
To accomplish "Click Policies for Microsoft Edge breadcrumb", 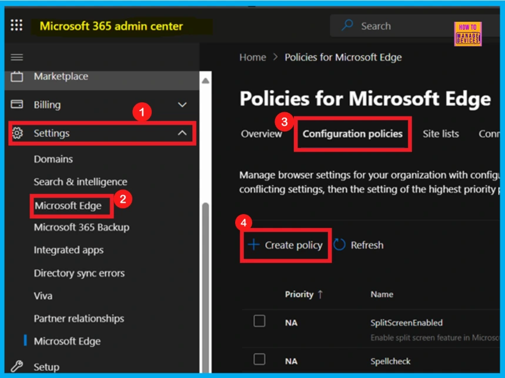I will [x=343, y=57].
